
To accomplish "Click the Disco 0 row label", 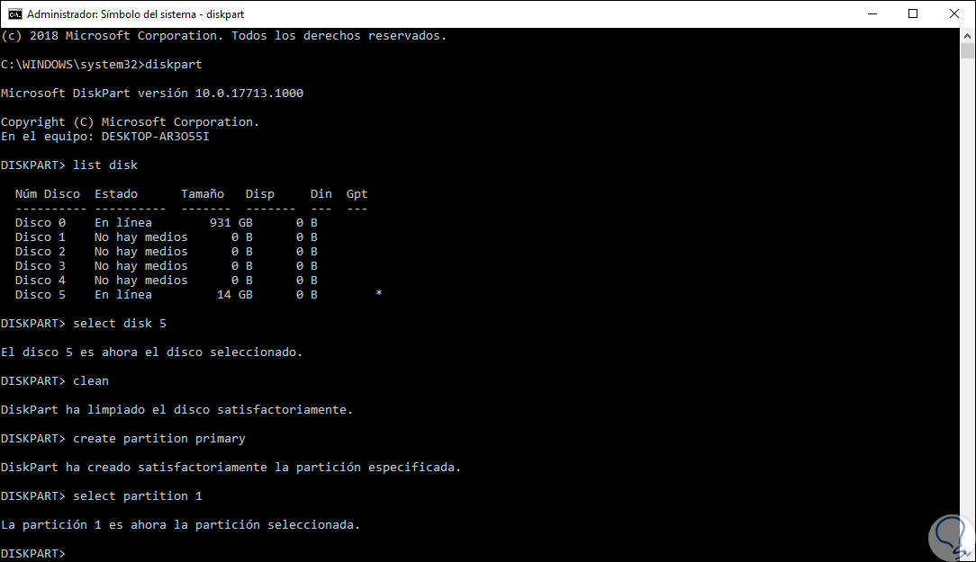I will pyautogui.click(x=40, y=223).
